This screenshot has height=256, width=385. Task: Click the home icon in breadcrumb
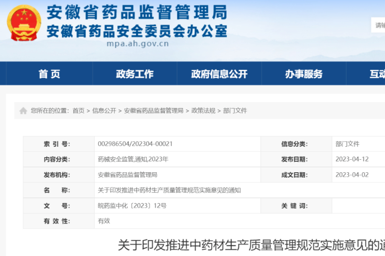[23, 111]
